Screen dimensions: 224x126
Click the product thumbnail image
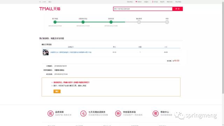(x=45, y=52)
